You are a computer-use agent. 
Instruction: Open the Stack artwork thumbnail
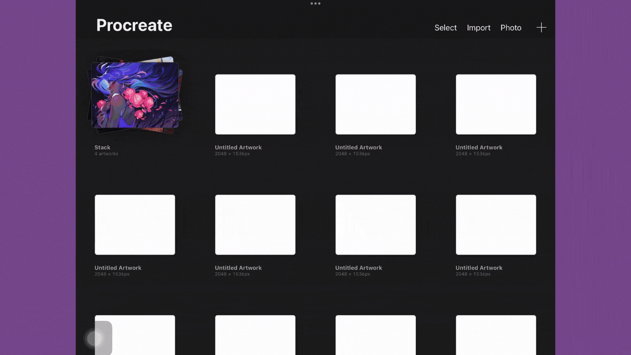[135, 95]
